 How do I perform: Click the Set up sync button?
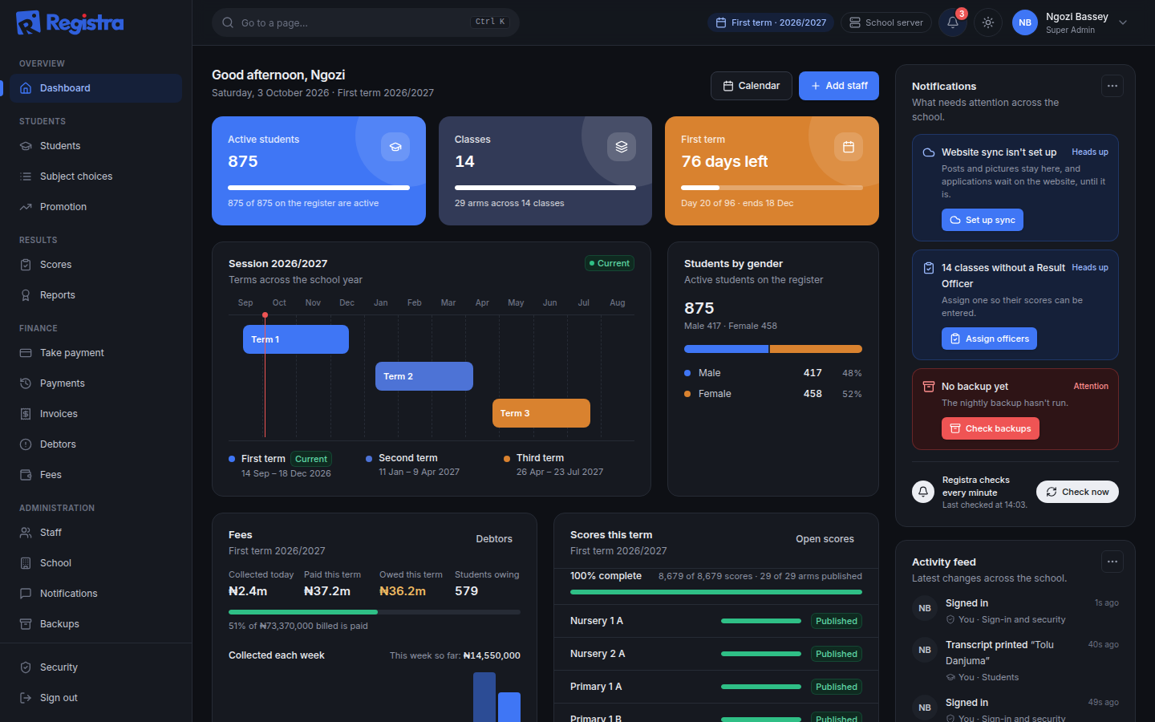(x=983, y=220)
